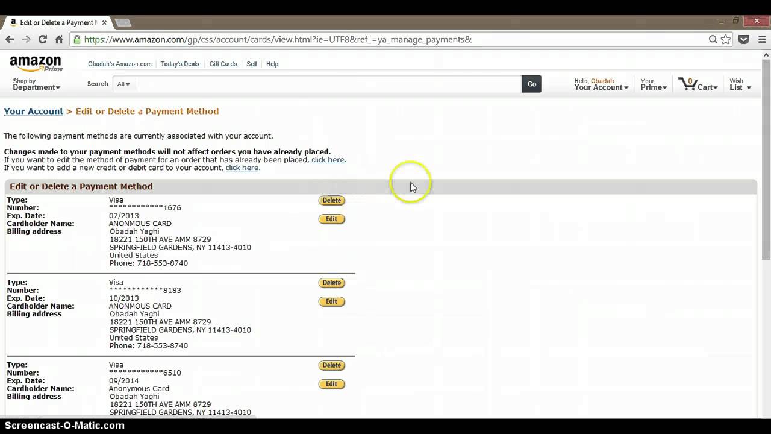
Task: Open the Sell link
Action: (x=252, y=64)
